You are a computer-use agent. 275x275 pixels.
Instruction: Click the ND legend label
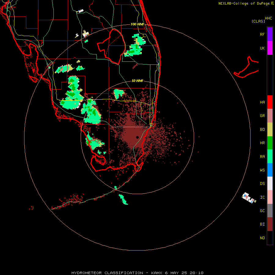coord(262,238)
